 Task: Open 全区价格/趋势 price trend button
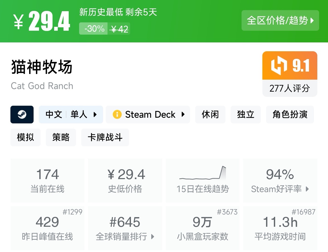[x=280, y=21]
